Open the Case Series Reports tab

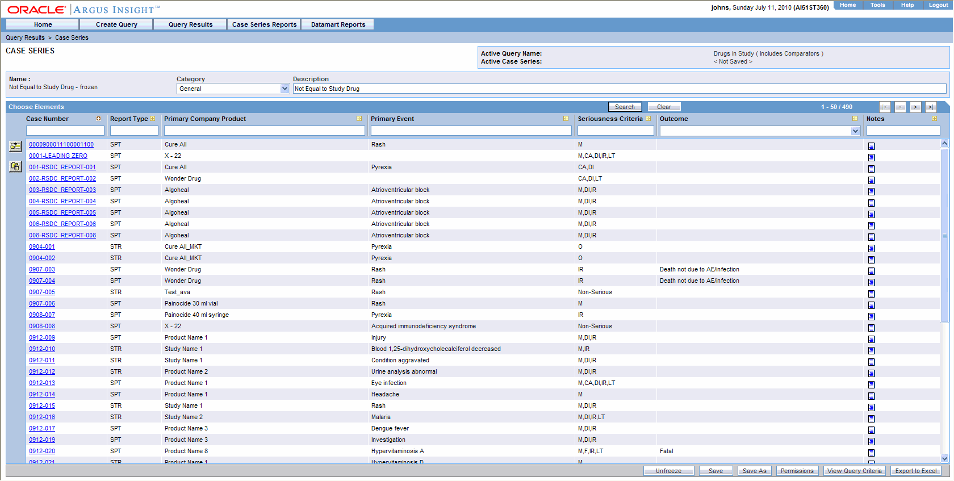pyautogui.click(x=264, y=24)
